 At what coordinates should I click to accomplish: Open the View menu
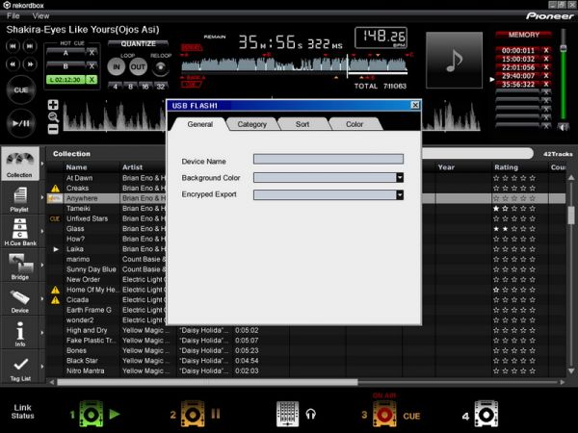40,15
